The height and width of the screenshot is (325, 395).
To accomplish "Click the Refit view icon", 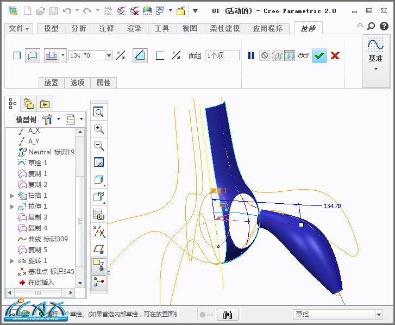I will click(99, 111).
